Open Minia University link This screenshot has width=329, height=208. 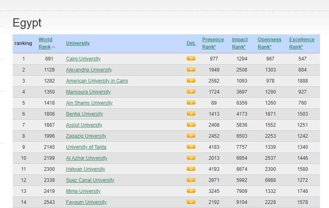[83, 191]
